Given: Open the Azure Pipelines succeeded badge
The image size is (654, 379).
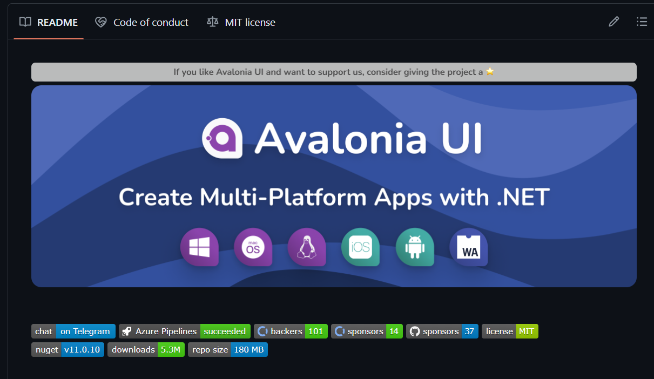Looking at the screenshot, I should (x=184, y=331).
